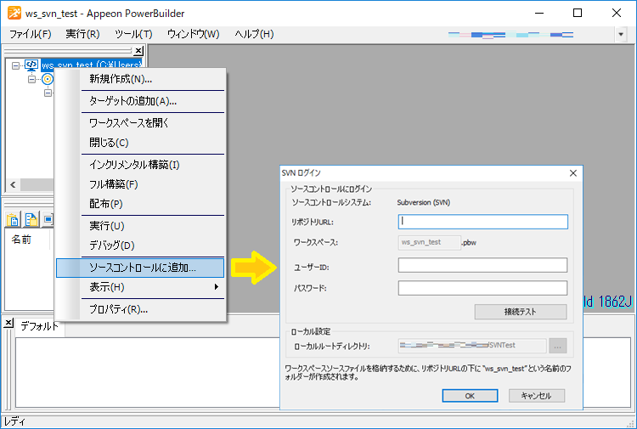The width and height of the screenshot is (637, 429).
Task: Focus the パスワード input field
Action: pos(482,288)
